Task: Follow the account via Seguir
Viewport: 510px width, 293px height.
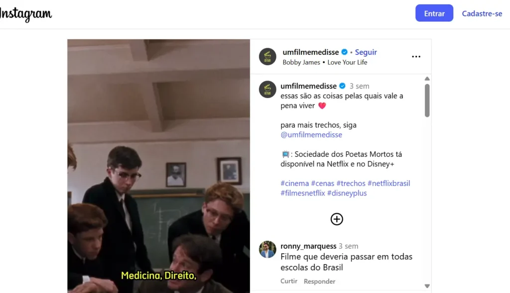Action: click(366, 52)
